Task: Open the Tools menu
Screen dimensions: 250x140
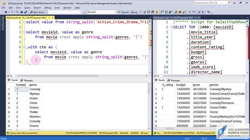Action: pos(57,8)
